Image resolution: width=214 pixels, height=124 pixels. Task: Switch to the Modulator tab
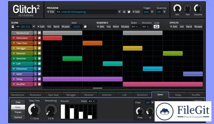click(35, 95)
